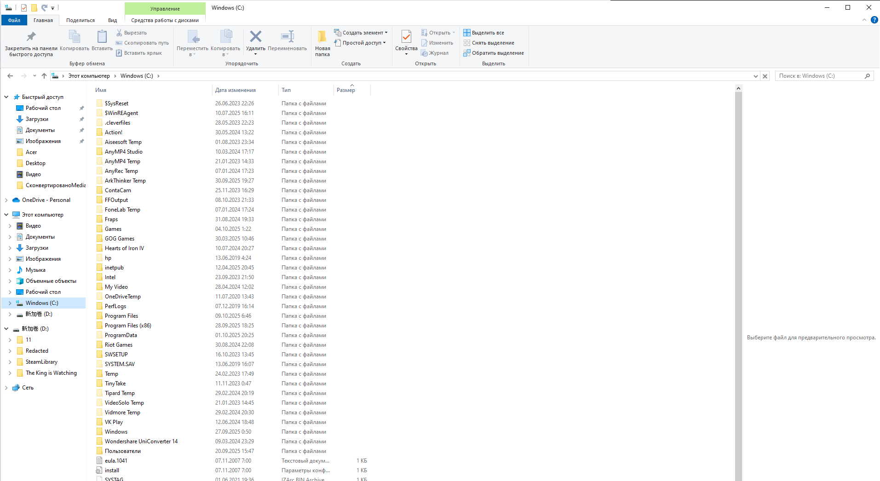The width and height of the screenshot is (880, 481).
Task: Select the Вырезать scissors command
Action: coord(132,33)
